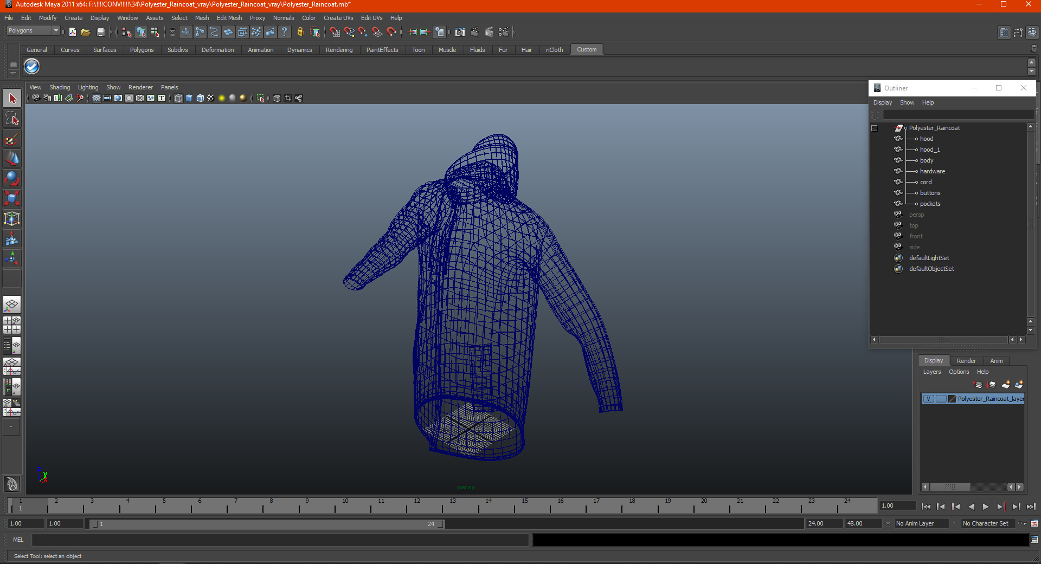The height and width of the screenshot is (564, 1041).
Task: Toggle wireframe on shaded in viewport
Action: [200, 98]
